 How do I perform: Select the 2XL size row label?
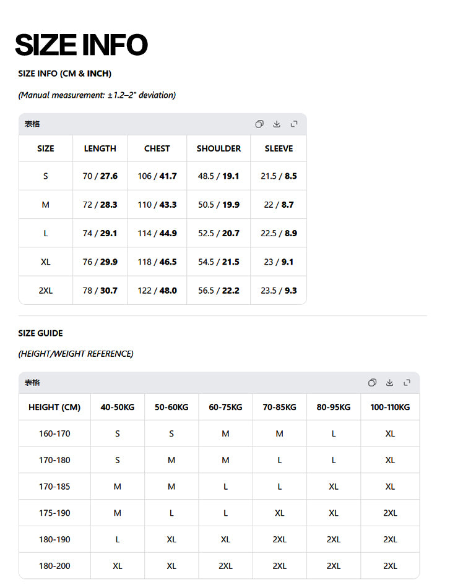46,291
